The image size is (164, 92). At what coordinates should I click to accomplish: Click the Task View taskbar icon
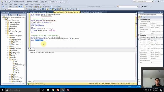[x=43, y=90]
